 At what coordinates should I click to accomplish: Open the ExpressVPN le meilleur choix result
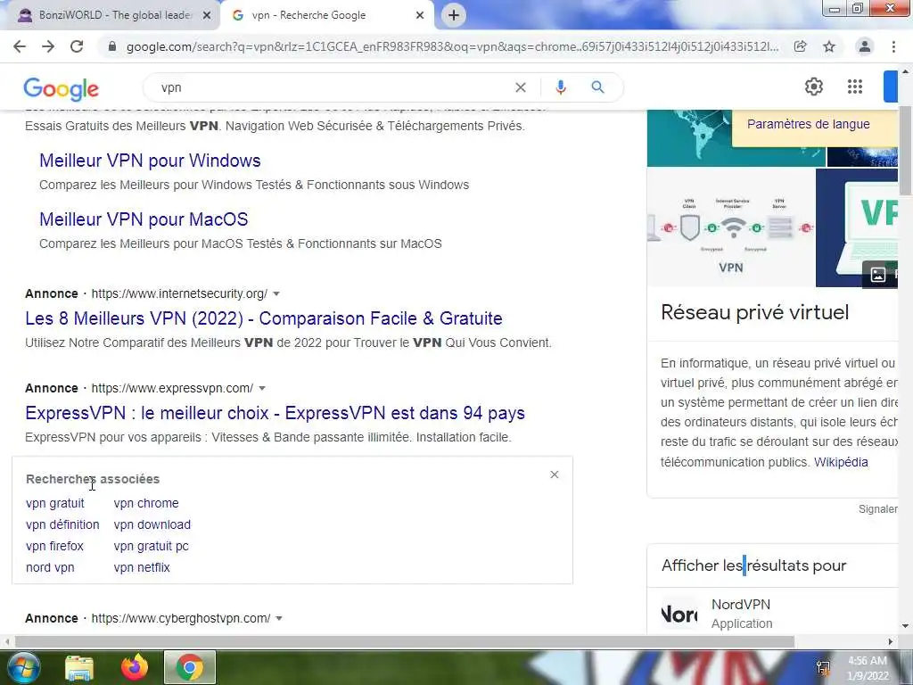275,412
